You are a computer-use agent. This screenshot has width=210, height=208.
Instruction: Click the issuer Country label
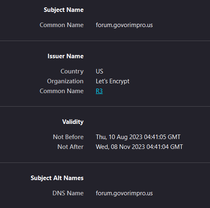tap(72, 71)
